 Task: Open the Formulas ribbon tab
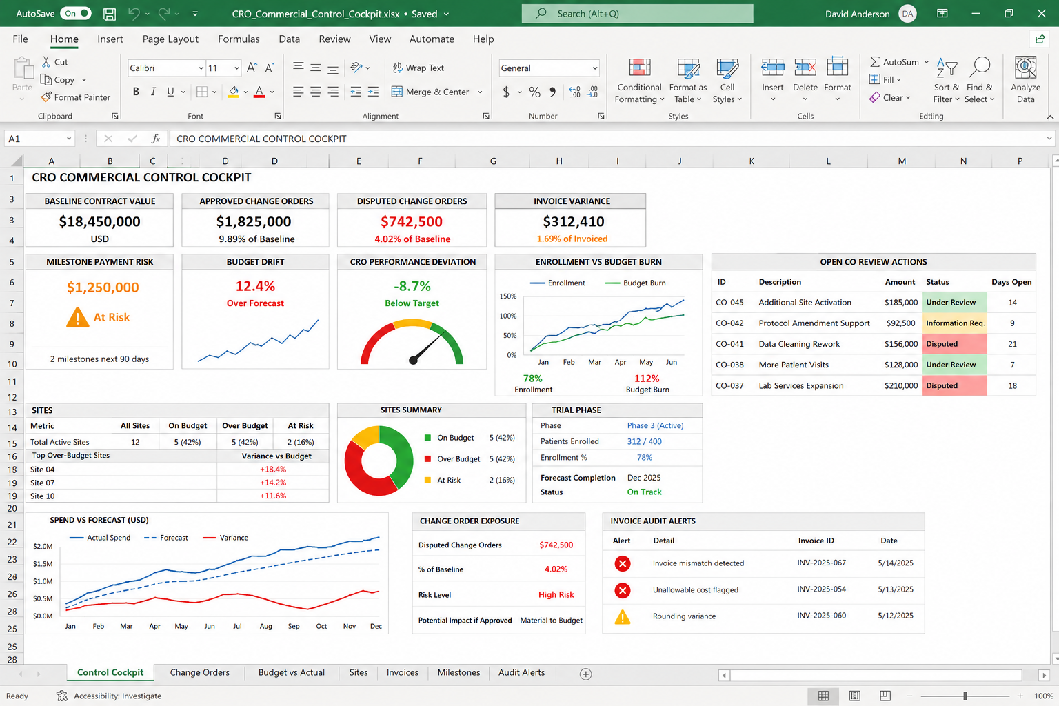point(239,39)
